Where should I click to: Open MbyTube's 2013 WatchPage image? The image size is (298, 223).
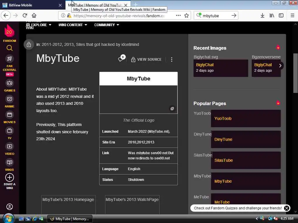click(132, 205)
